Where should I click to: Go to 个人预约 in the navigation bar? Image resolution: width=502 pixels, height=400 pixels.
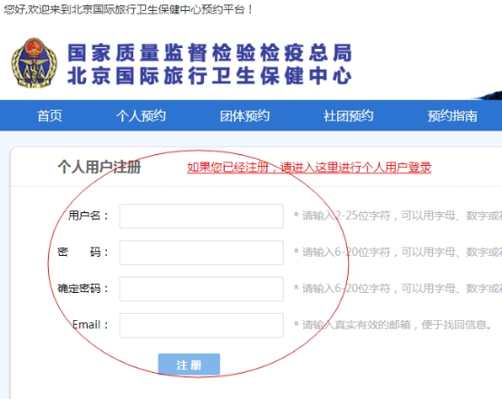point(140,116)
